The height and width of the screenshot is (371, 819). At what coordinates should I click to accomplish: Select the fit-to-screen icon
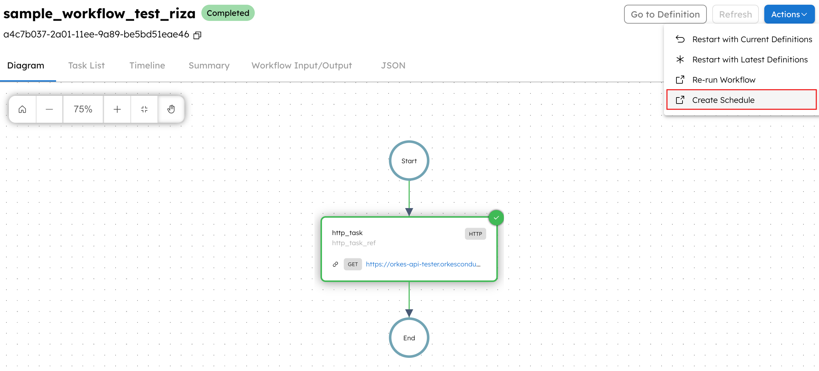point(144,109)
